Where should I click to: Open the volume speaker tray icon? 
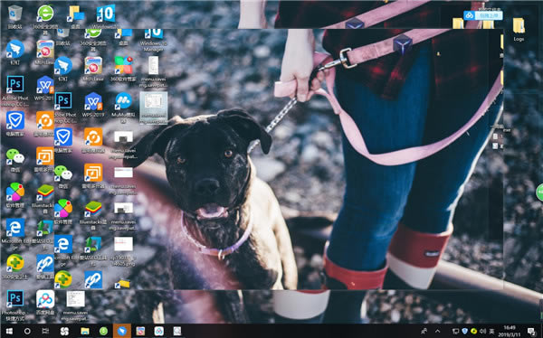[x=482, y=332]
